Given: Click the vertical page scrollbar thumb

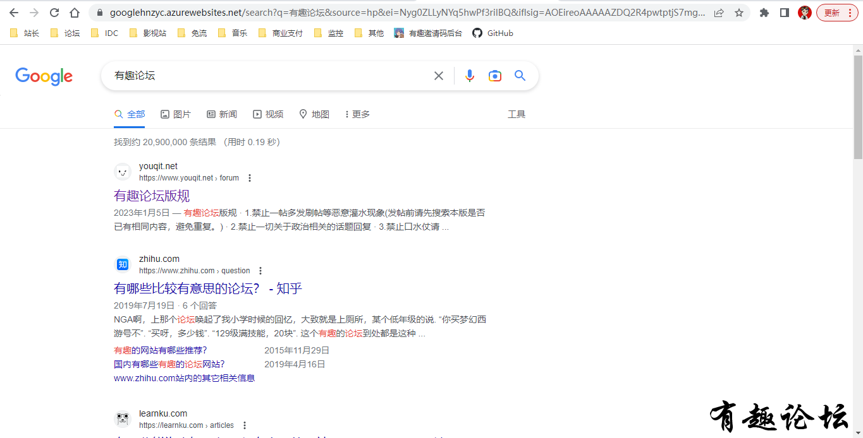Looking at the screenshot, I should tap(858, 107).
